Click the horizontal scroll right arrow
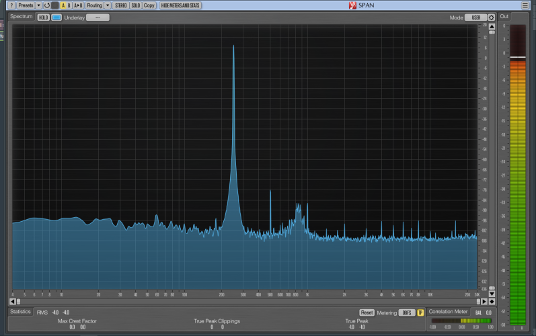Screen dimensions: 536x336 (484, 302)
